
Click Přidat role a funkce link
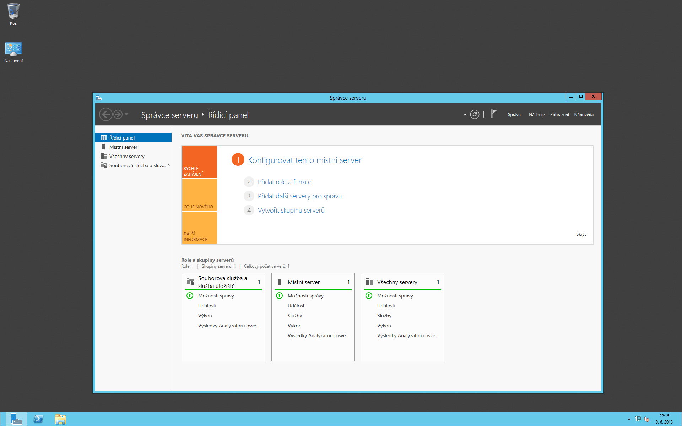click(284, 182)
